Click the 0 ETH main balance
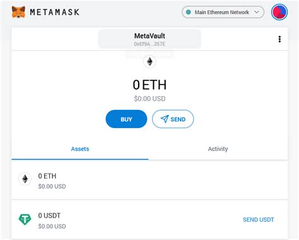The image size is (299, 240). (149, 85)
